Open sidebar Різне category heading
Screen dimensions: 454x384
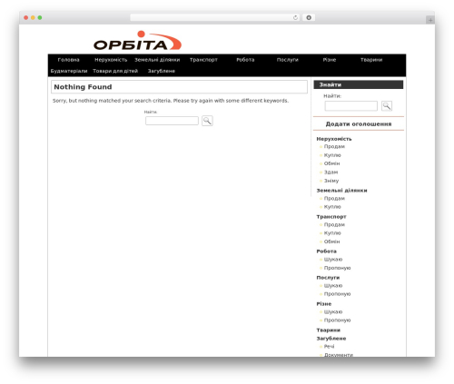tap(324, 304)
